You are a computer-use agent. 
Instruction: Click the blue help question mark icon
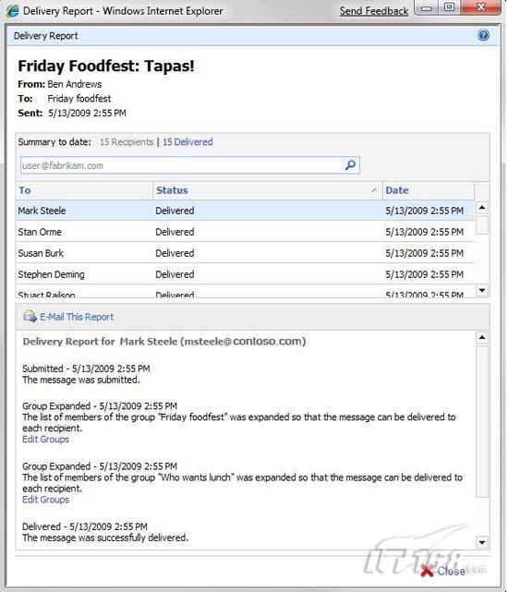tap(483, 35)
